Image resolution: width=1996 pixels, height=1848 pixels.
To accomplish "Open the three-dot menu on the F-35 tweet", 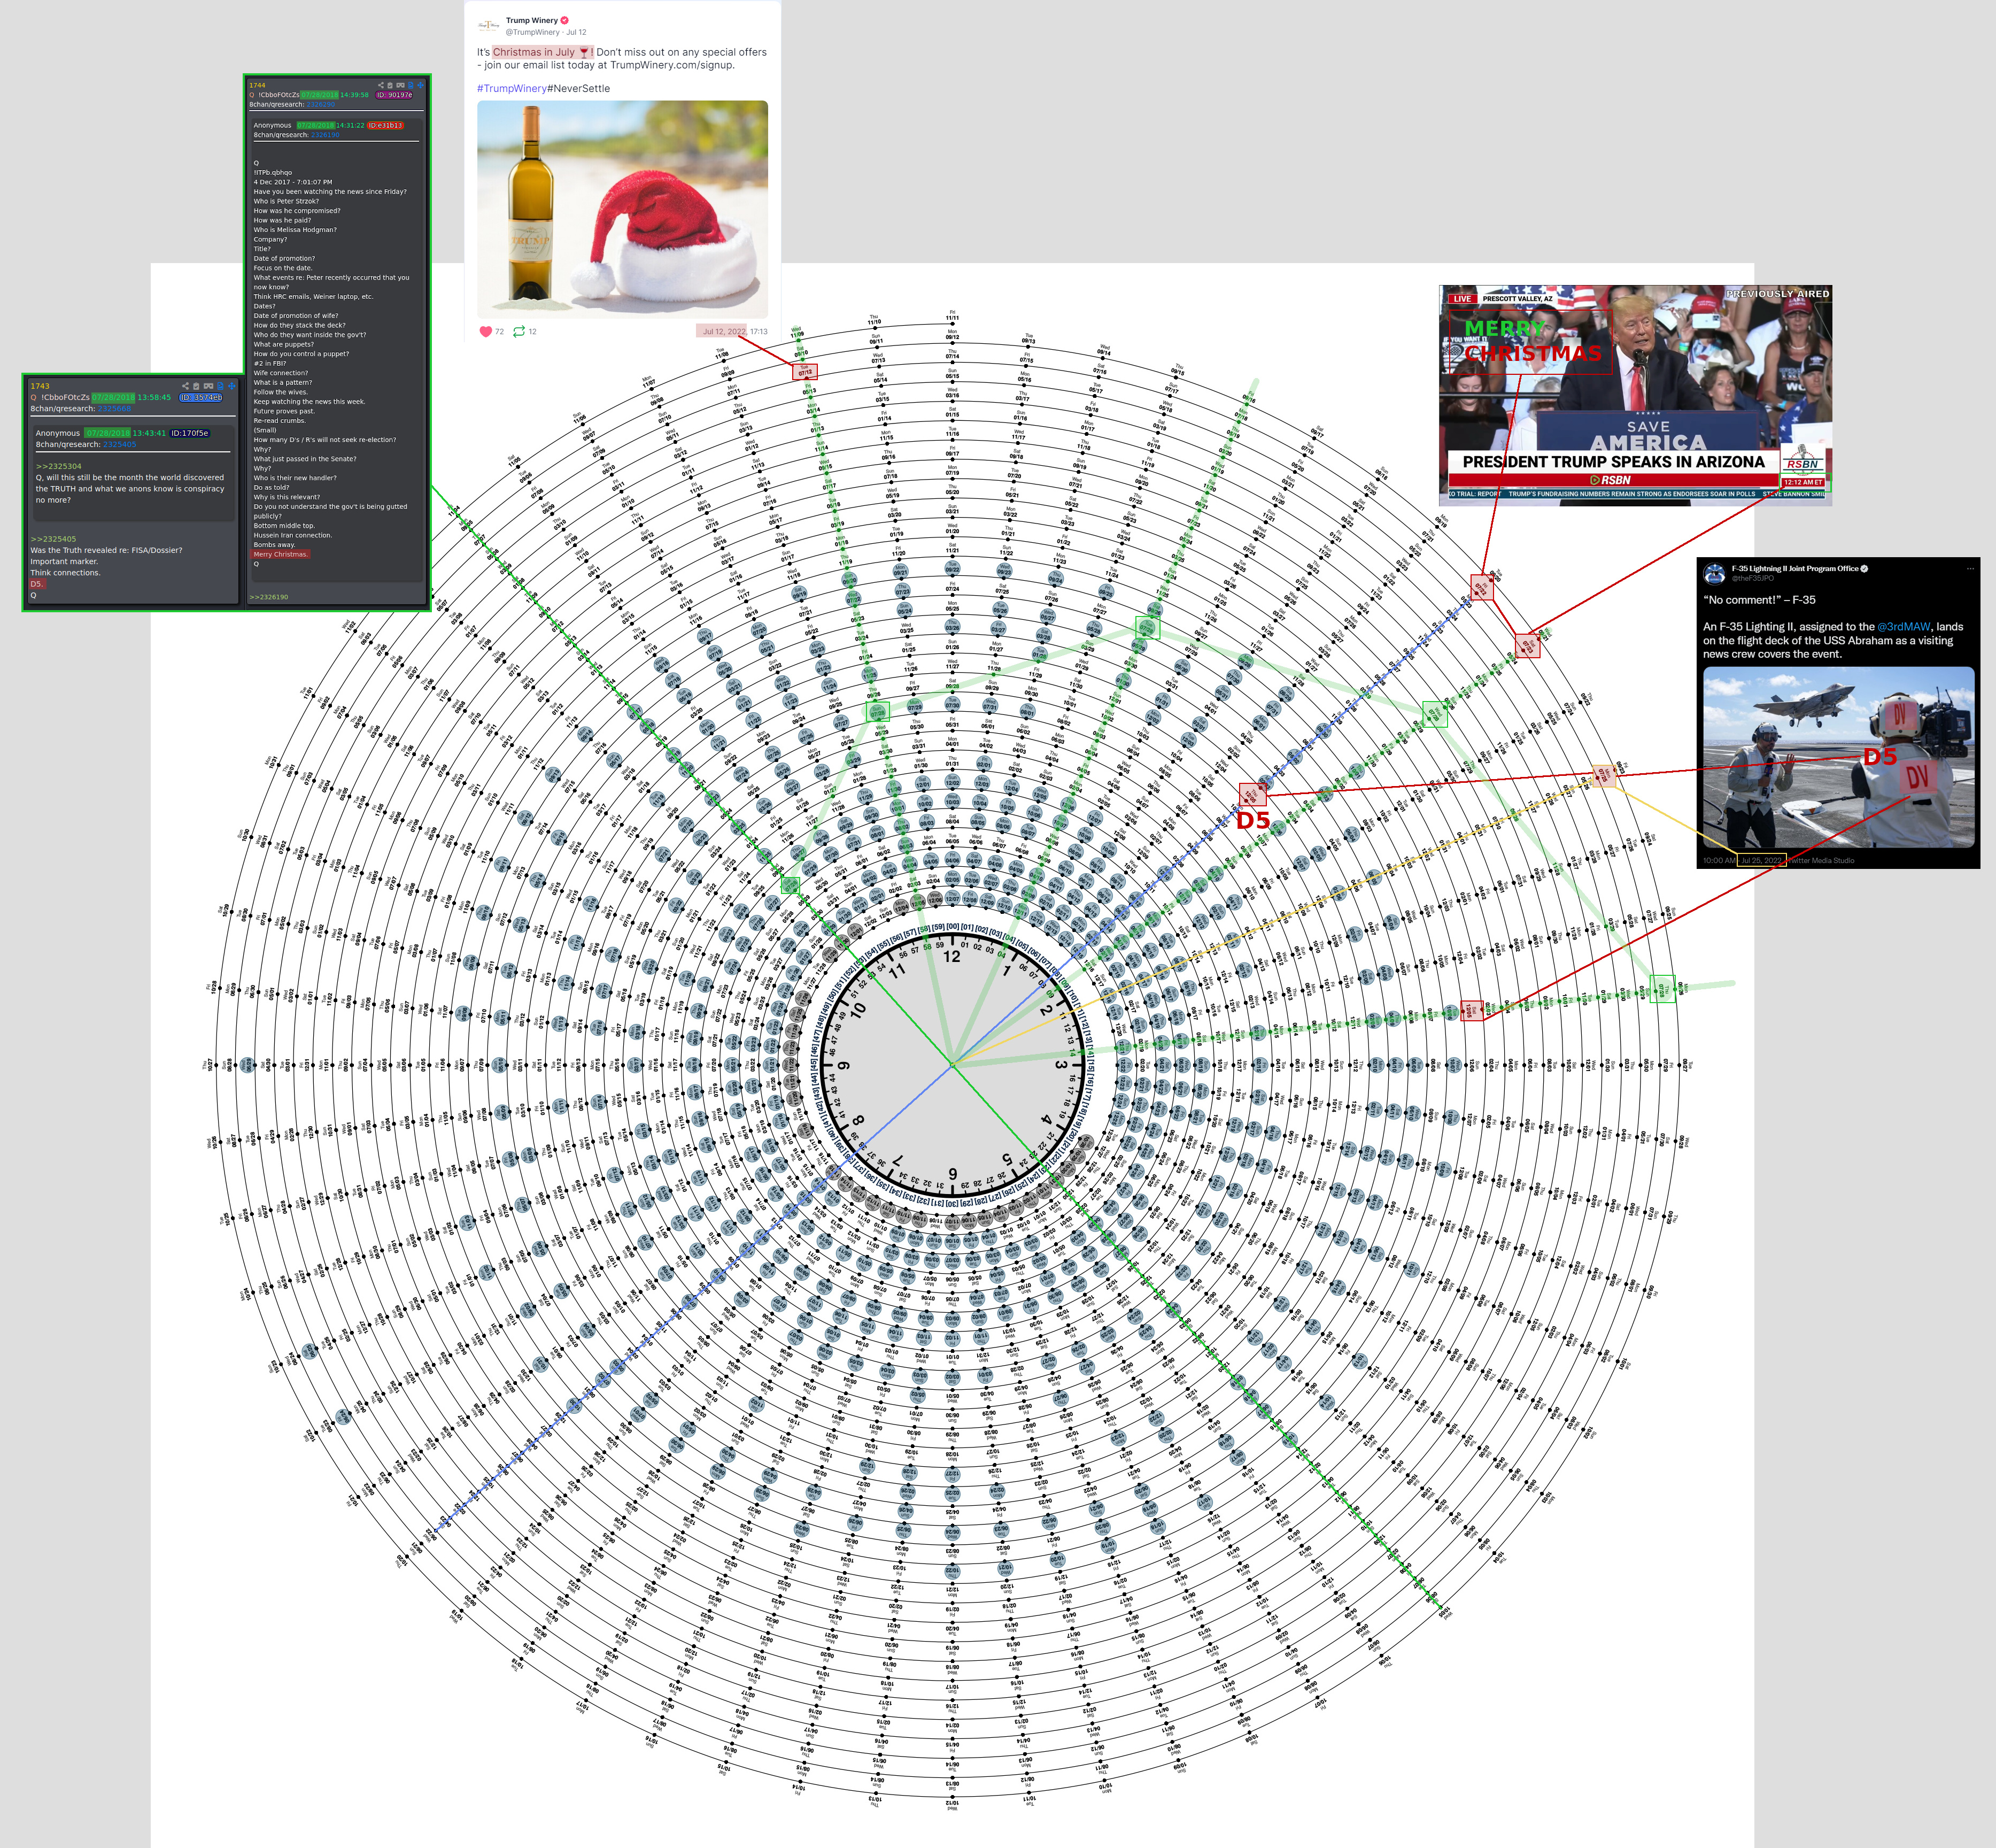I will (1970, 568).
